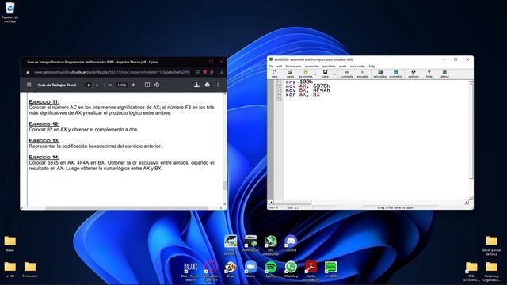Open the file menu in emu8086
The height and width of the screenshot is (285, 507).
(x=271, y=66)
